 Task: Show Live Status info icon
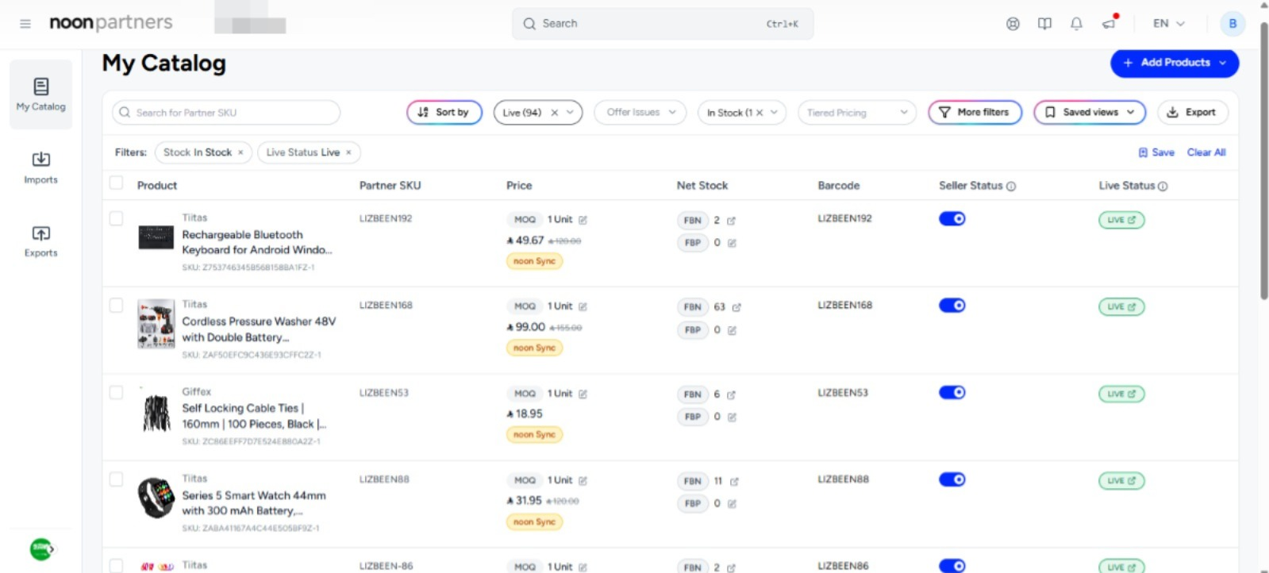(1163, 187)
